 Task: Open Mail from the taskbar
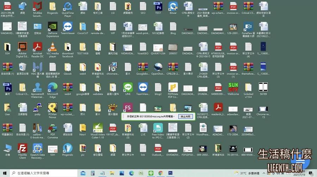pos(83,173)
